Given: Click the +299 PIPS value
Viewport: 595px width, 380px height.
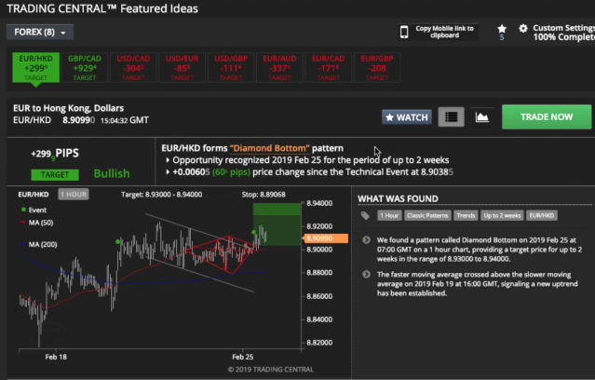Looking at the screenshot, I should click(55, 154).
